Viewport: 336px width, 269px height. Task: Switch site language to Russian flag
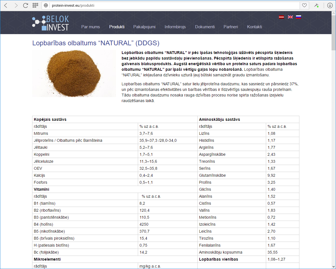(299, 17)
